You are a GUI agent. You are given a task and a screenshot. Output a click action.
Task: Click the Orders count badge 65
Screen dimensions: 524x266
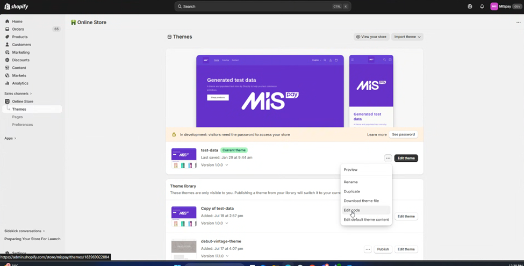pos(56,29)
